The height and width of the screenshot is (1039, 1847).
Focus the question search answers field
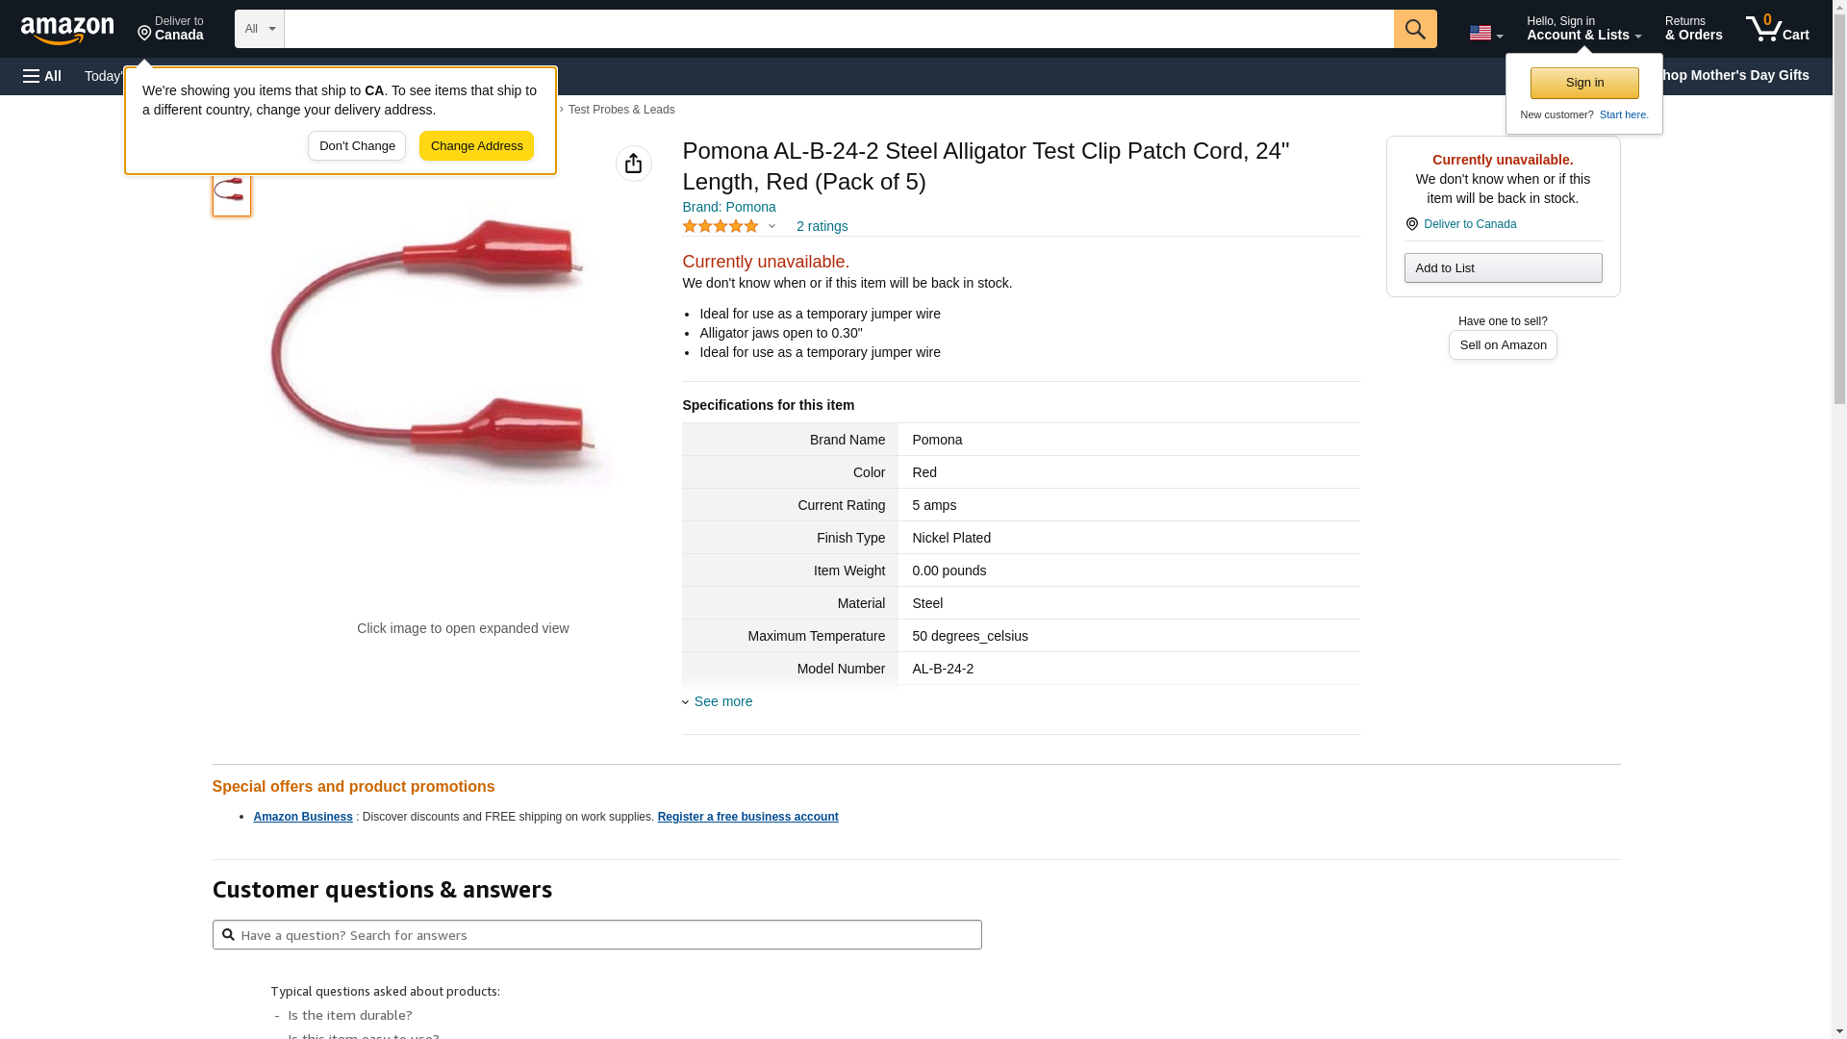click(596, 935)
